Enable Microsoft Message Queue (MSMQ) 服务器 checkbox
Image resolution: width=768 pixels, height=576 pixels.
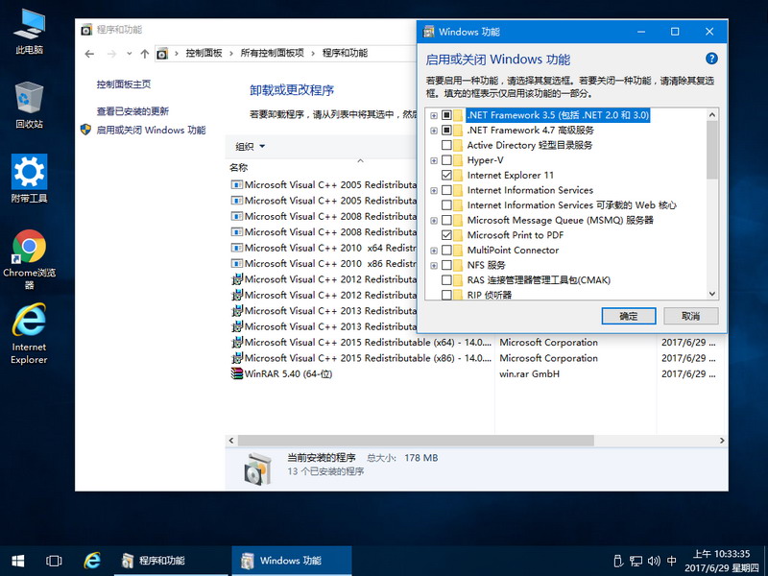pyautogui.click(x=446, y=221)
